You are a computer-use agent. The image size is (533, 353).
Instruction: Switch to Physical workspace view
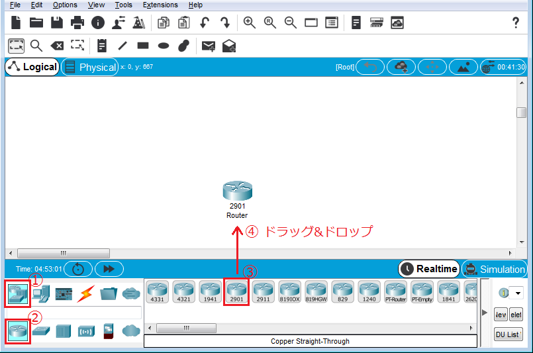click(90, 67)
